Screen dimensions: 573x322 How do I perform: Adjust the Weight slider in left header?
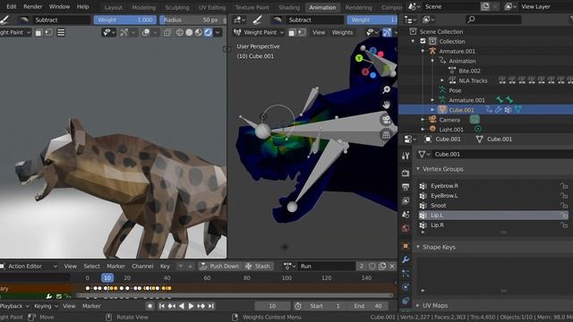(125, 20)
